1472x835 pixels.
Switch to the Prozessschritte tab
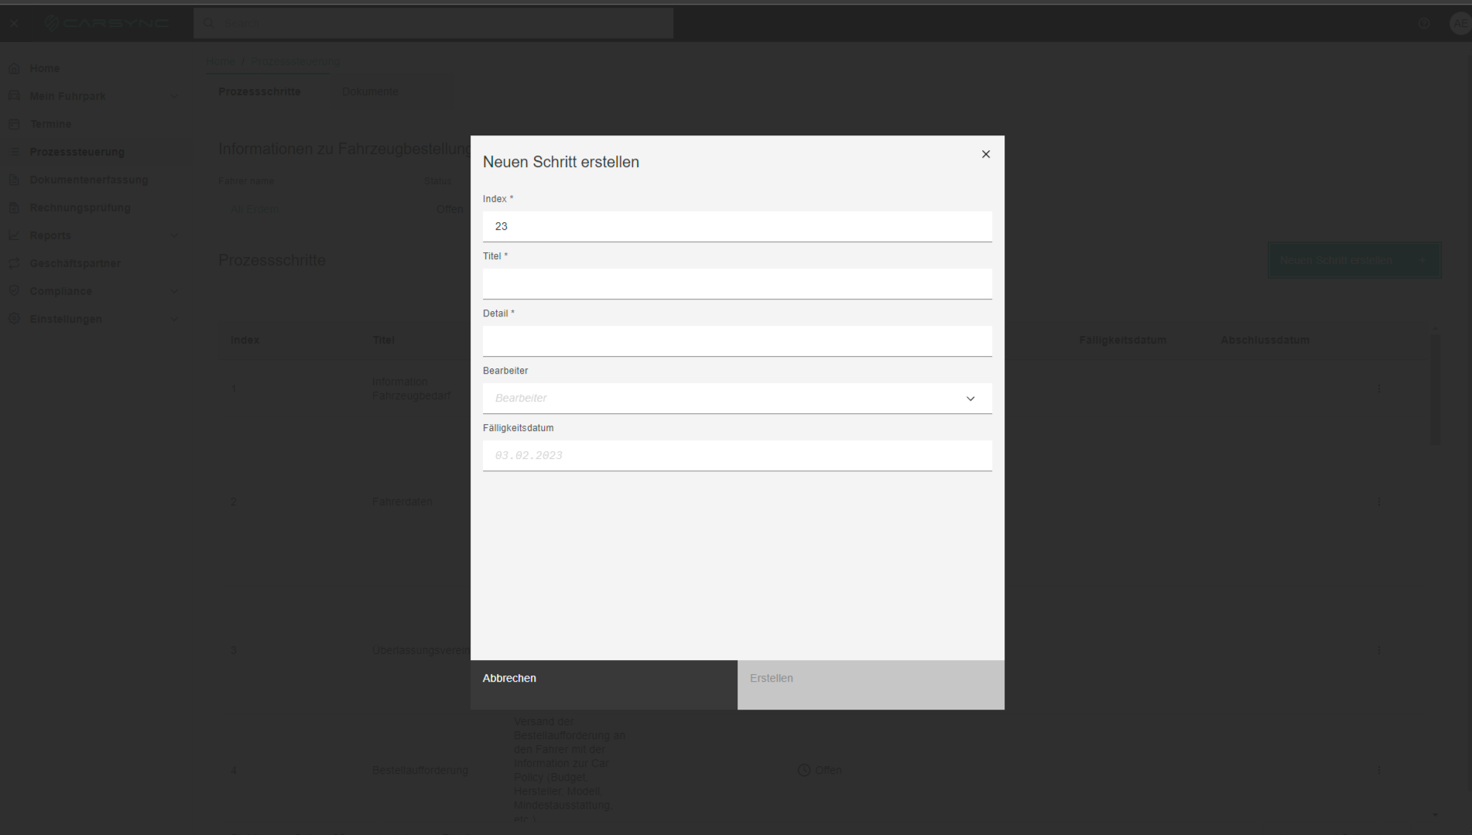click(259, 91)
